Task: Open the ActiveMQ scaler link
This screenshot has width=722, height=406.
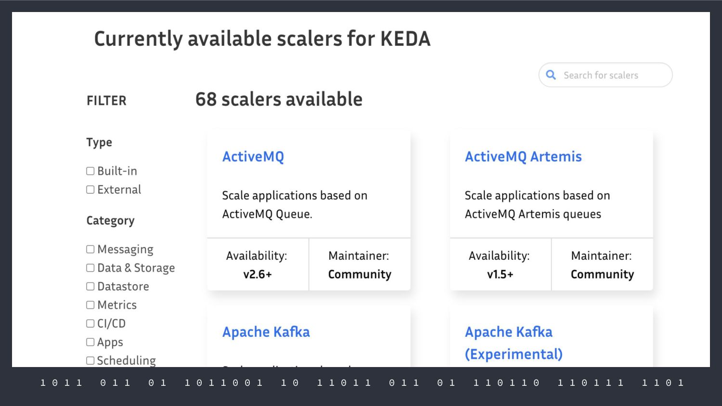Action: point(253,157)
